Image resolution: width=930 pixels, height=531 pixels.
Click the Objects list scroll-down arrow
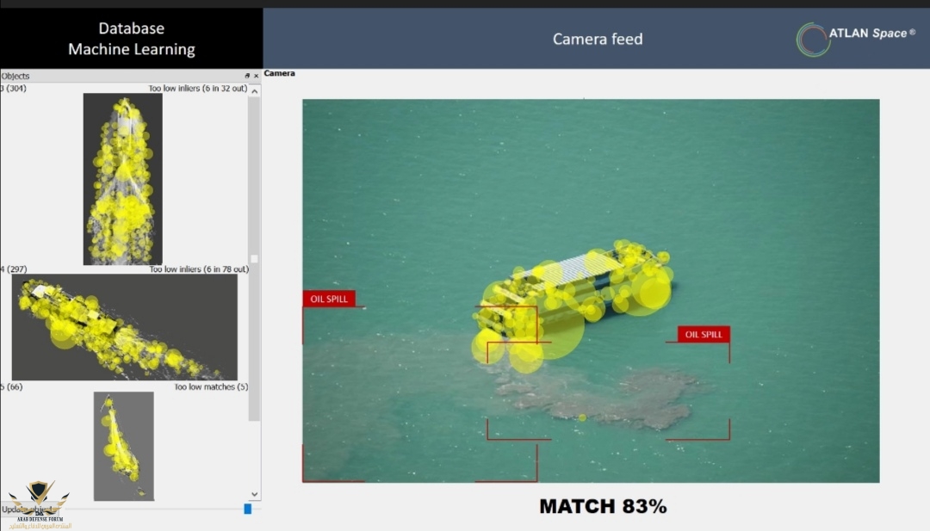254,494
